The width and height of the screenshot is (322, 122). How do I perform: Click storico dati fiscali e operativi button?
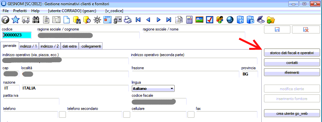292,53
